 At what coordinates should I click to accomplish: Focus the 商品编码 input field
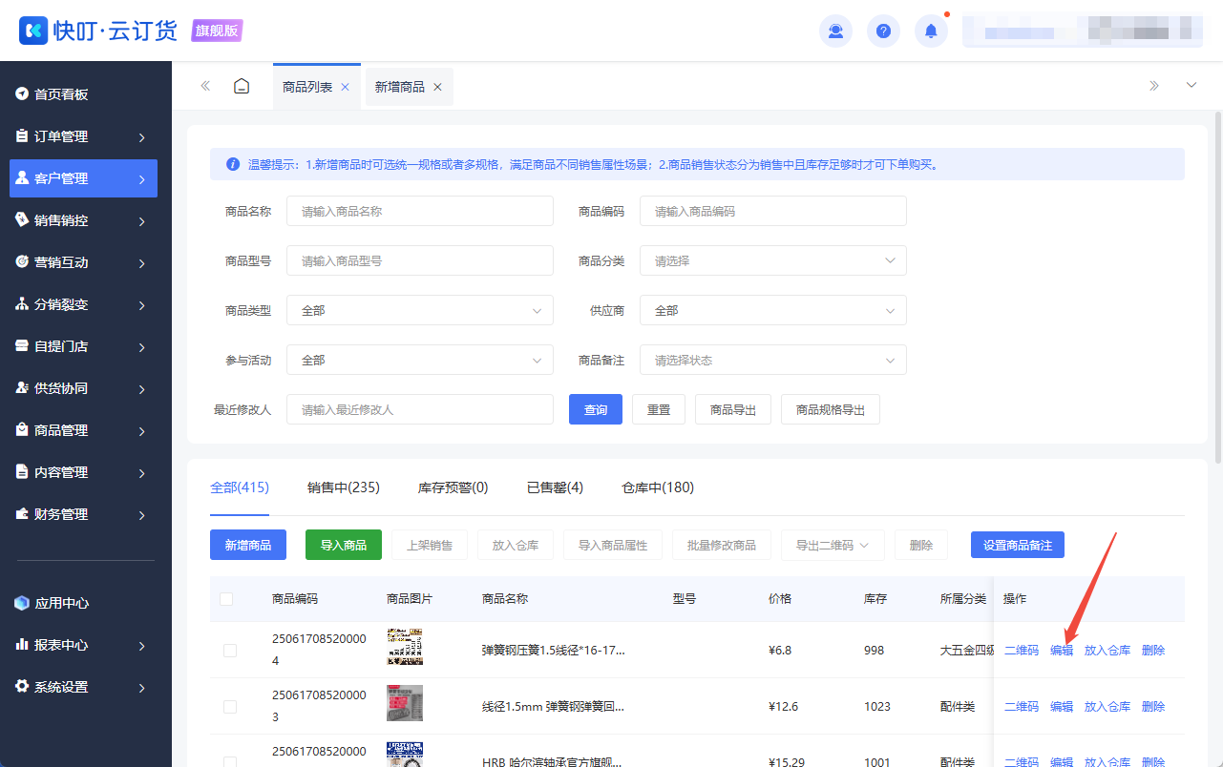pos(773,211)
